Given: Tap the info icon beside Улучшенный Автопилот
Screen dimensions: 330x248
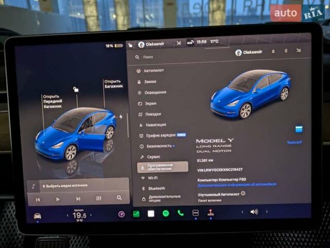Looking at the screenshot, I should [243, 193].
